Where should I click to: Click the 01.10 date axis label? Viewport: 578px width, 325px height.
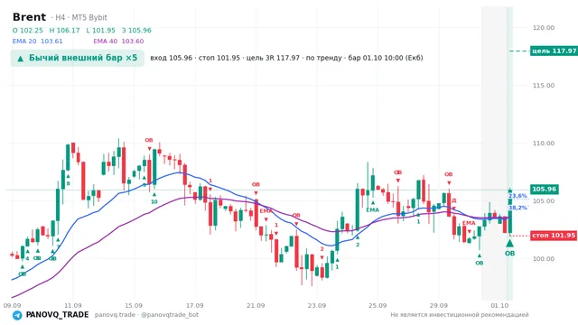point(499,306)
